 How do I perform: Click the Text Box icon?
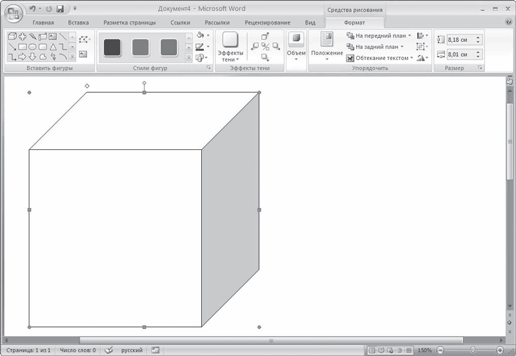pos(83,54)
